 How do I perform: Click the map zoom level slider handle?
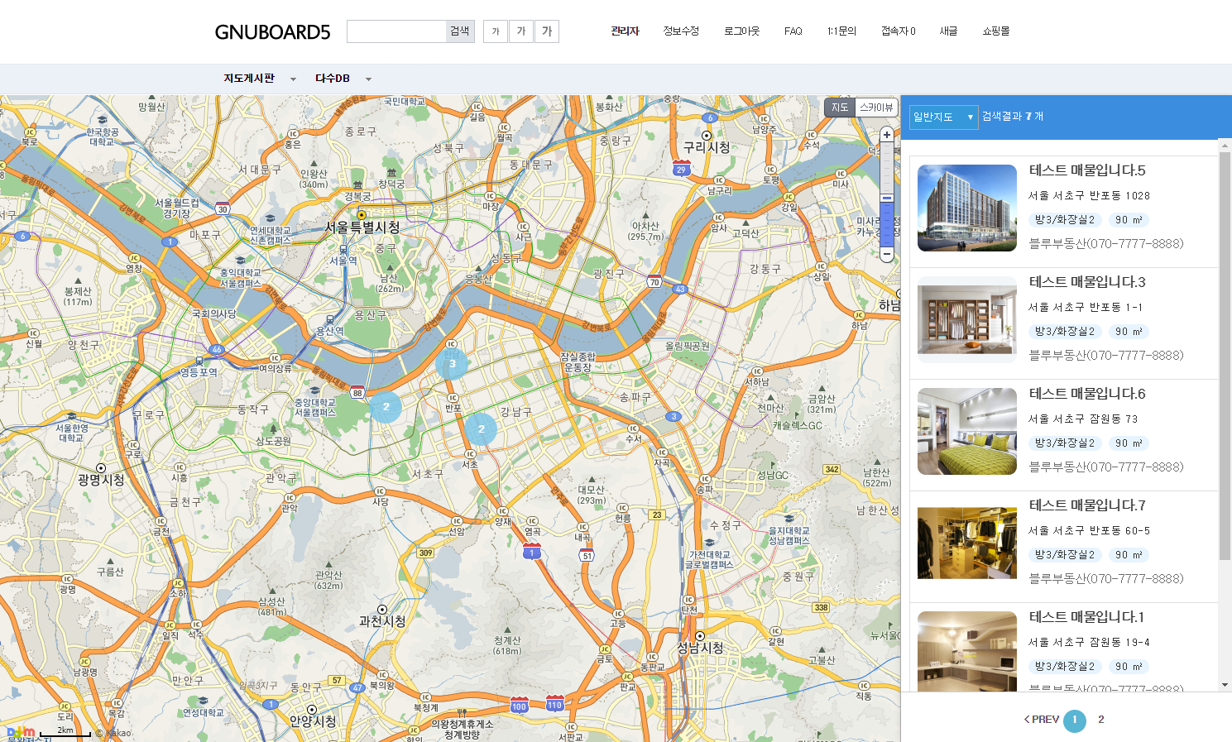(x=887, y=199)
